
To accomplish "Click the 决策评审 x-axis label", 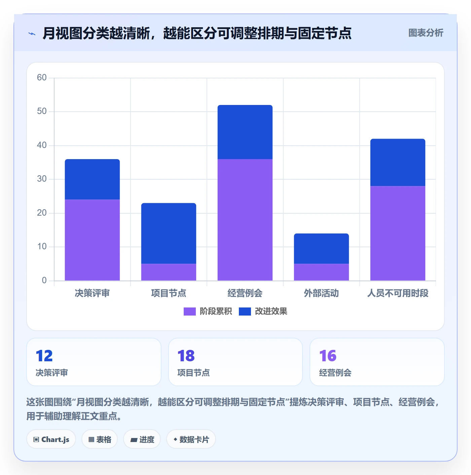I will click(92, 293).
